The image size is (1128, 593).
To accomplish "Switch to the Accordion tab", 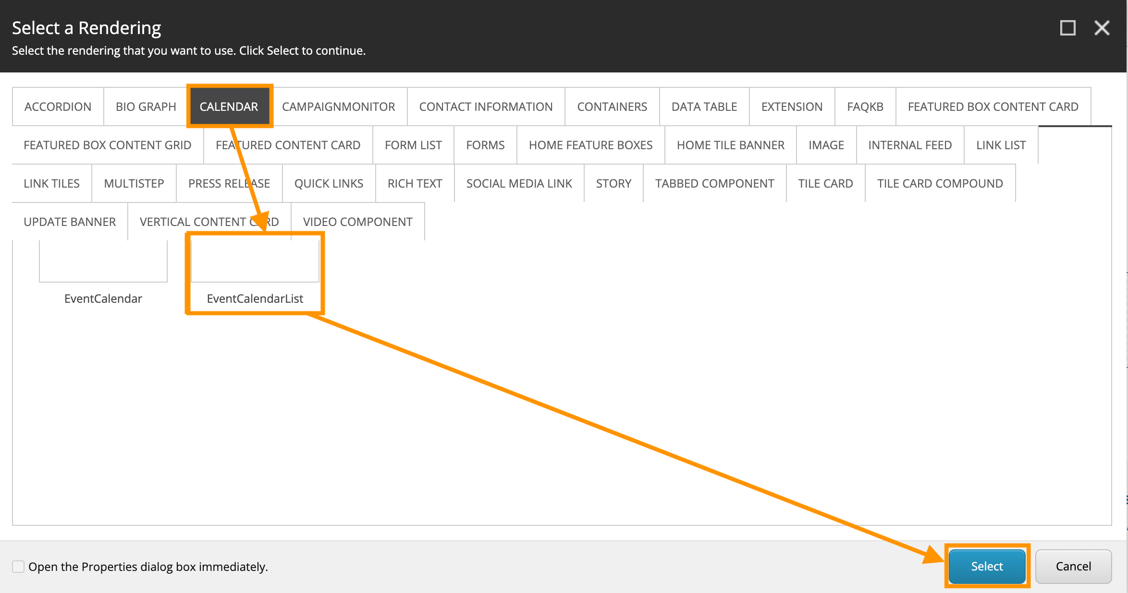I will 58,107.
